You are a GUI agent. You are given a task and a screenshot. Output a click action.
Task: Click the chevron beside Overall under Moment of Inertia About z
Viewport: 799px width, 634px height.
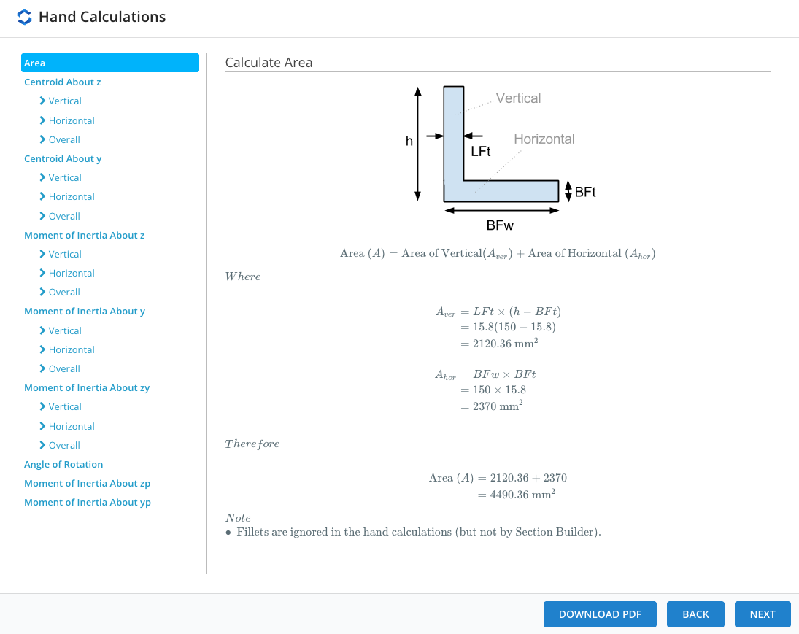click(42, 292)
